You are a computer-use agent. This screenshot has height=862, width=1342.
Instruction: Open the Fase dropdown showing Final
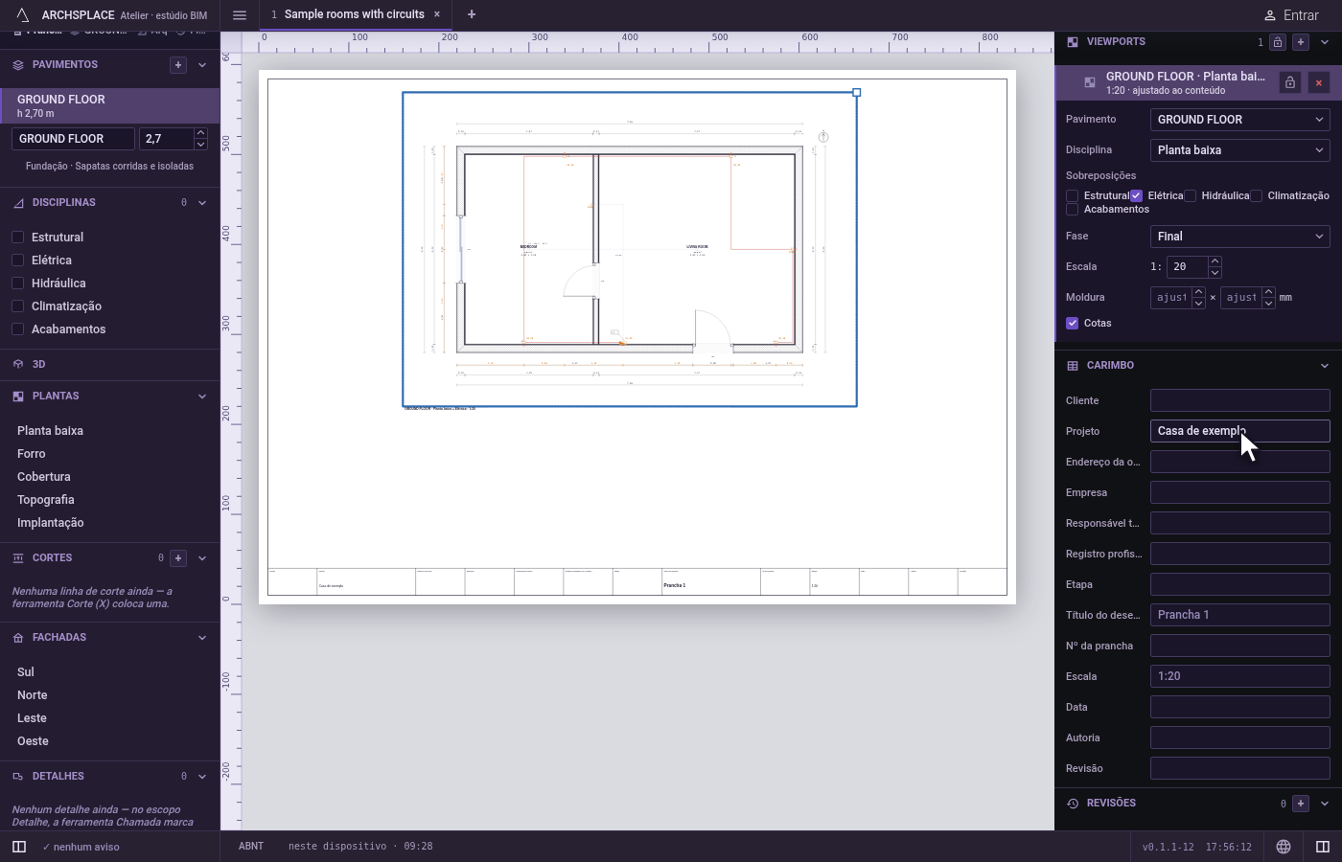1240,237
